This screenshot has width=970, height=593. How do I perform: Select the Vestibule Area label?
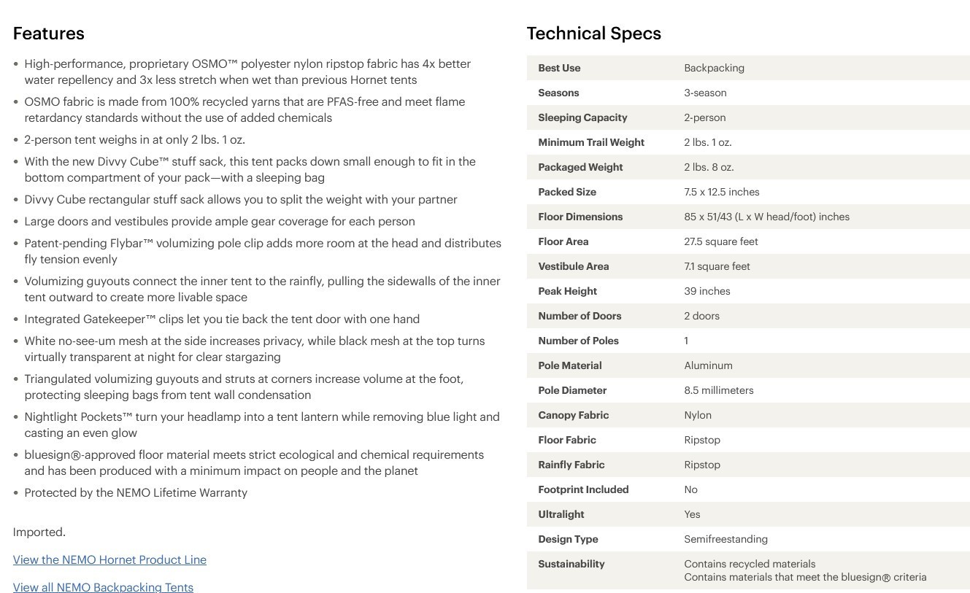[x=574, y=266]
